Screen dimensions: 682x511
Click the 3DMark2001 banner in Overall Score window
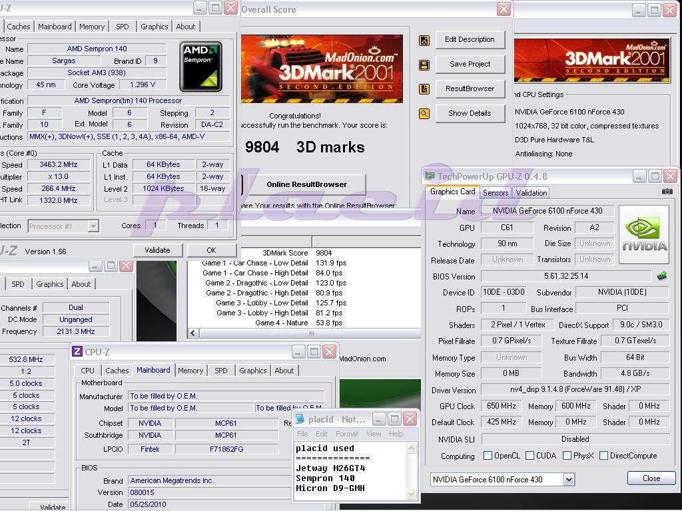(x=322, y=69)
